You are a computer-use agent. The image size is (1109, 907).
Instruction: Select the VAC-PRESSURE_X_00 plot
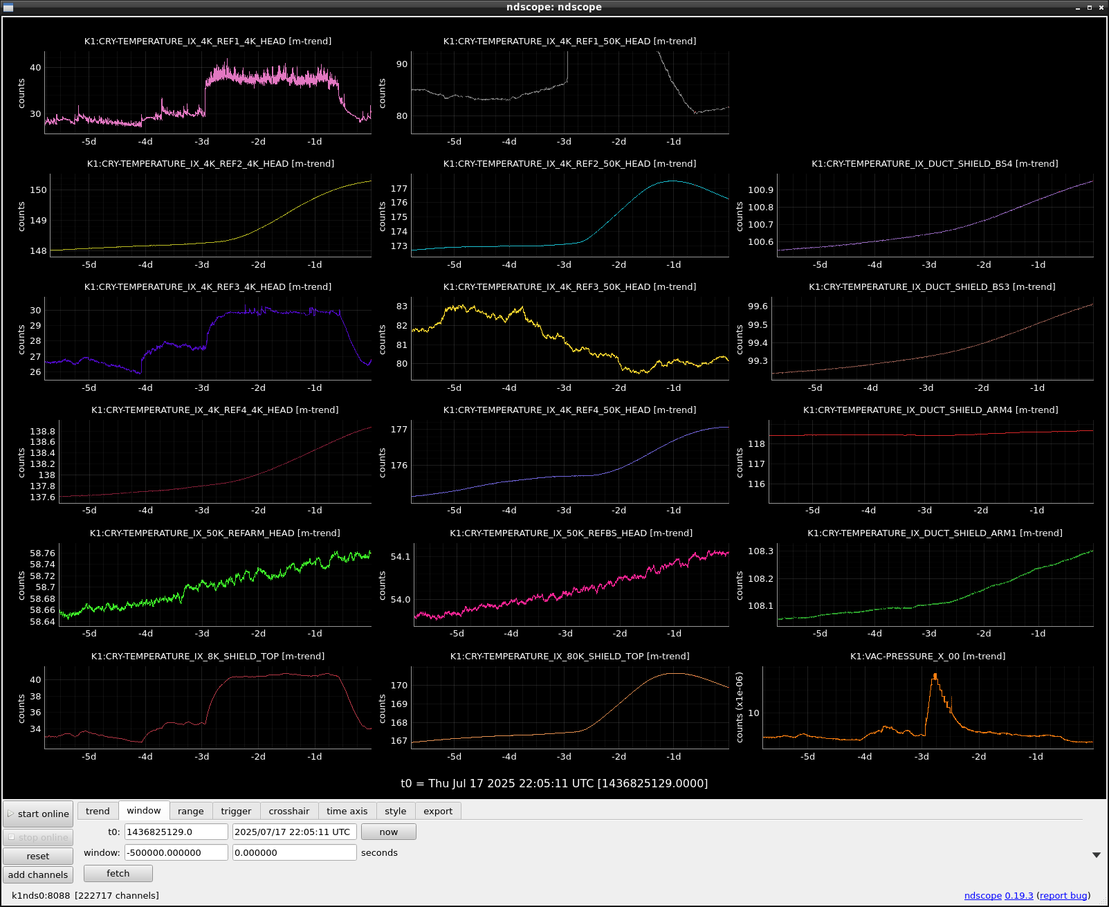pos(928,708)
